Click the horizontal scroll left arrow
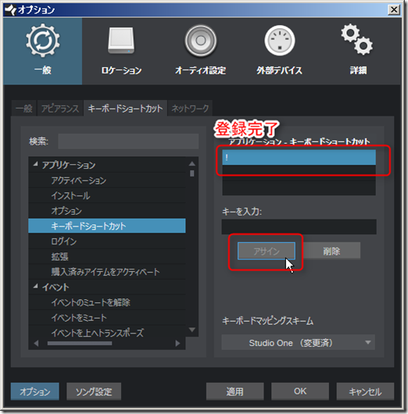The image size is (408, 414). 37,343
